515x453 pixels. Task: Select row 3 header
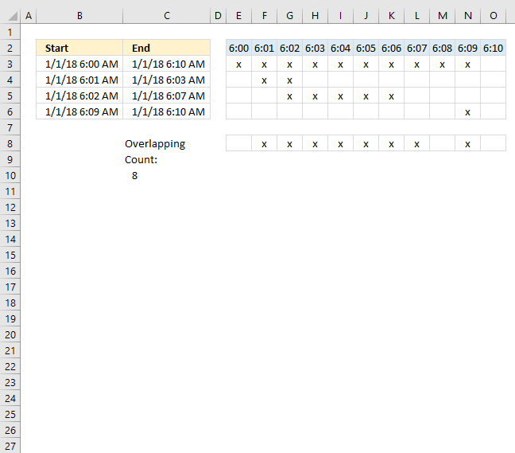[x=10, y=64]
